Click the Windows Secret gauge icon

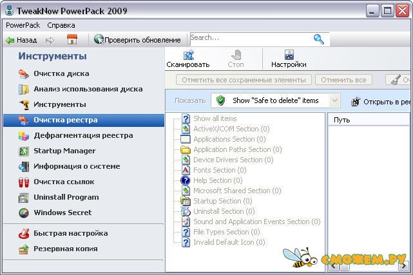coord(24,213)
